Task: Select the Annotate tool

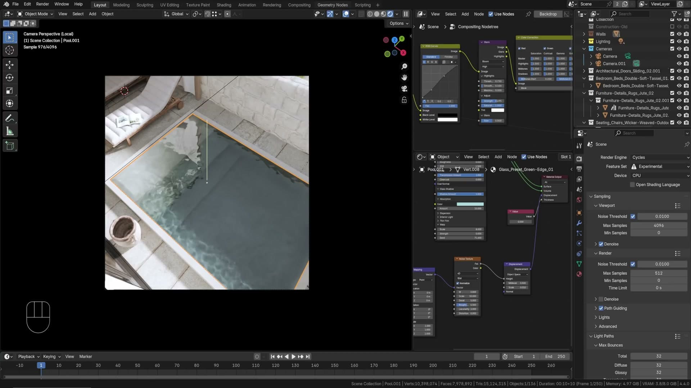Action: tap(10, 118)
